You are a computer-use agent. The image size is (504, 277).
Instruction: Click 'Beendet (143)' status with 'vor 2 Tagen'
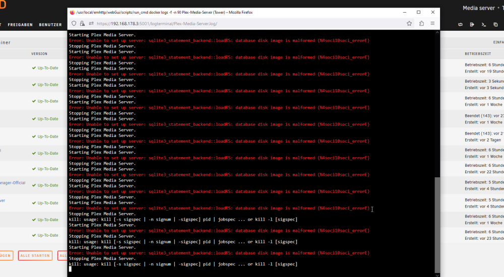point(484,133)
